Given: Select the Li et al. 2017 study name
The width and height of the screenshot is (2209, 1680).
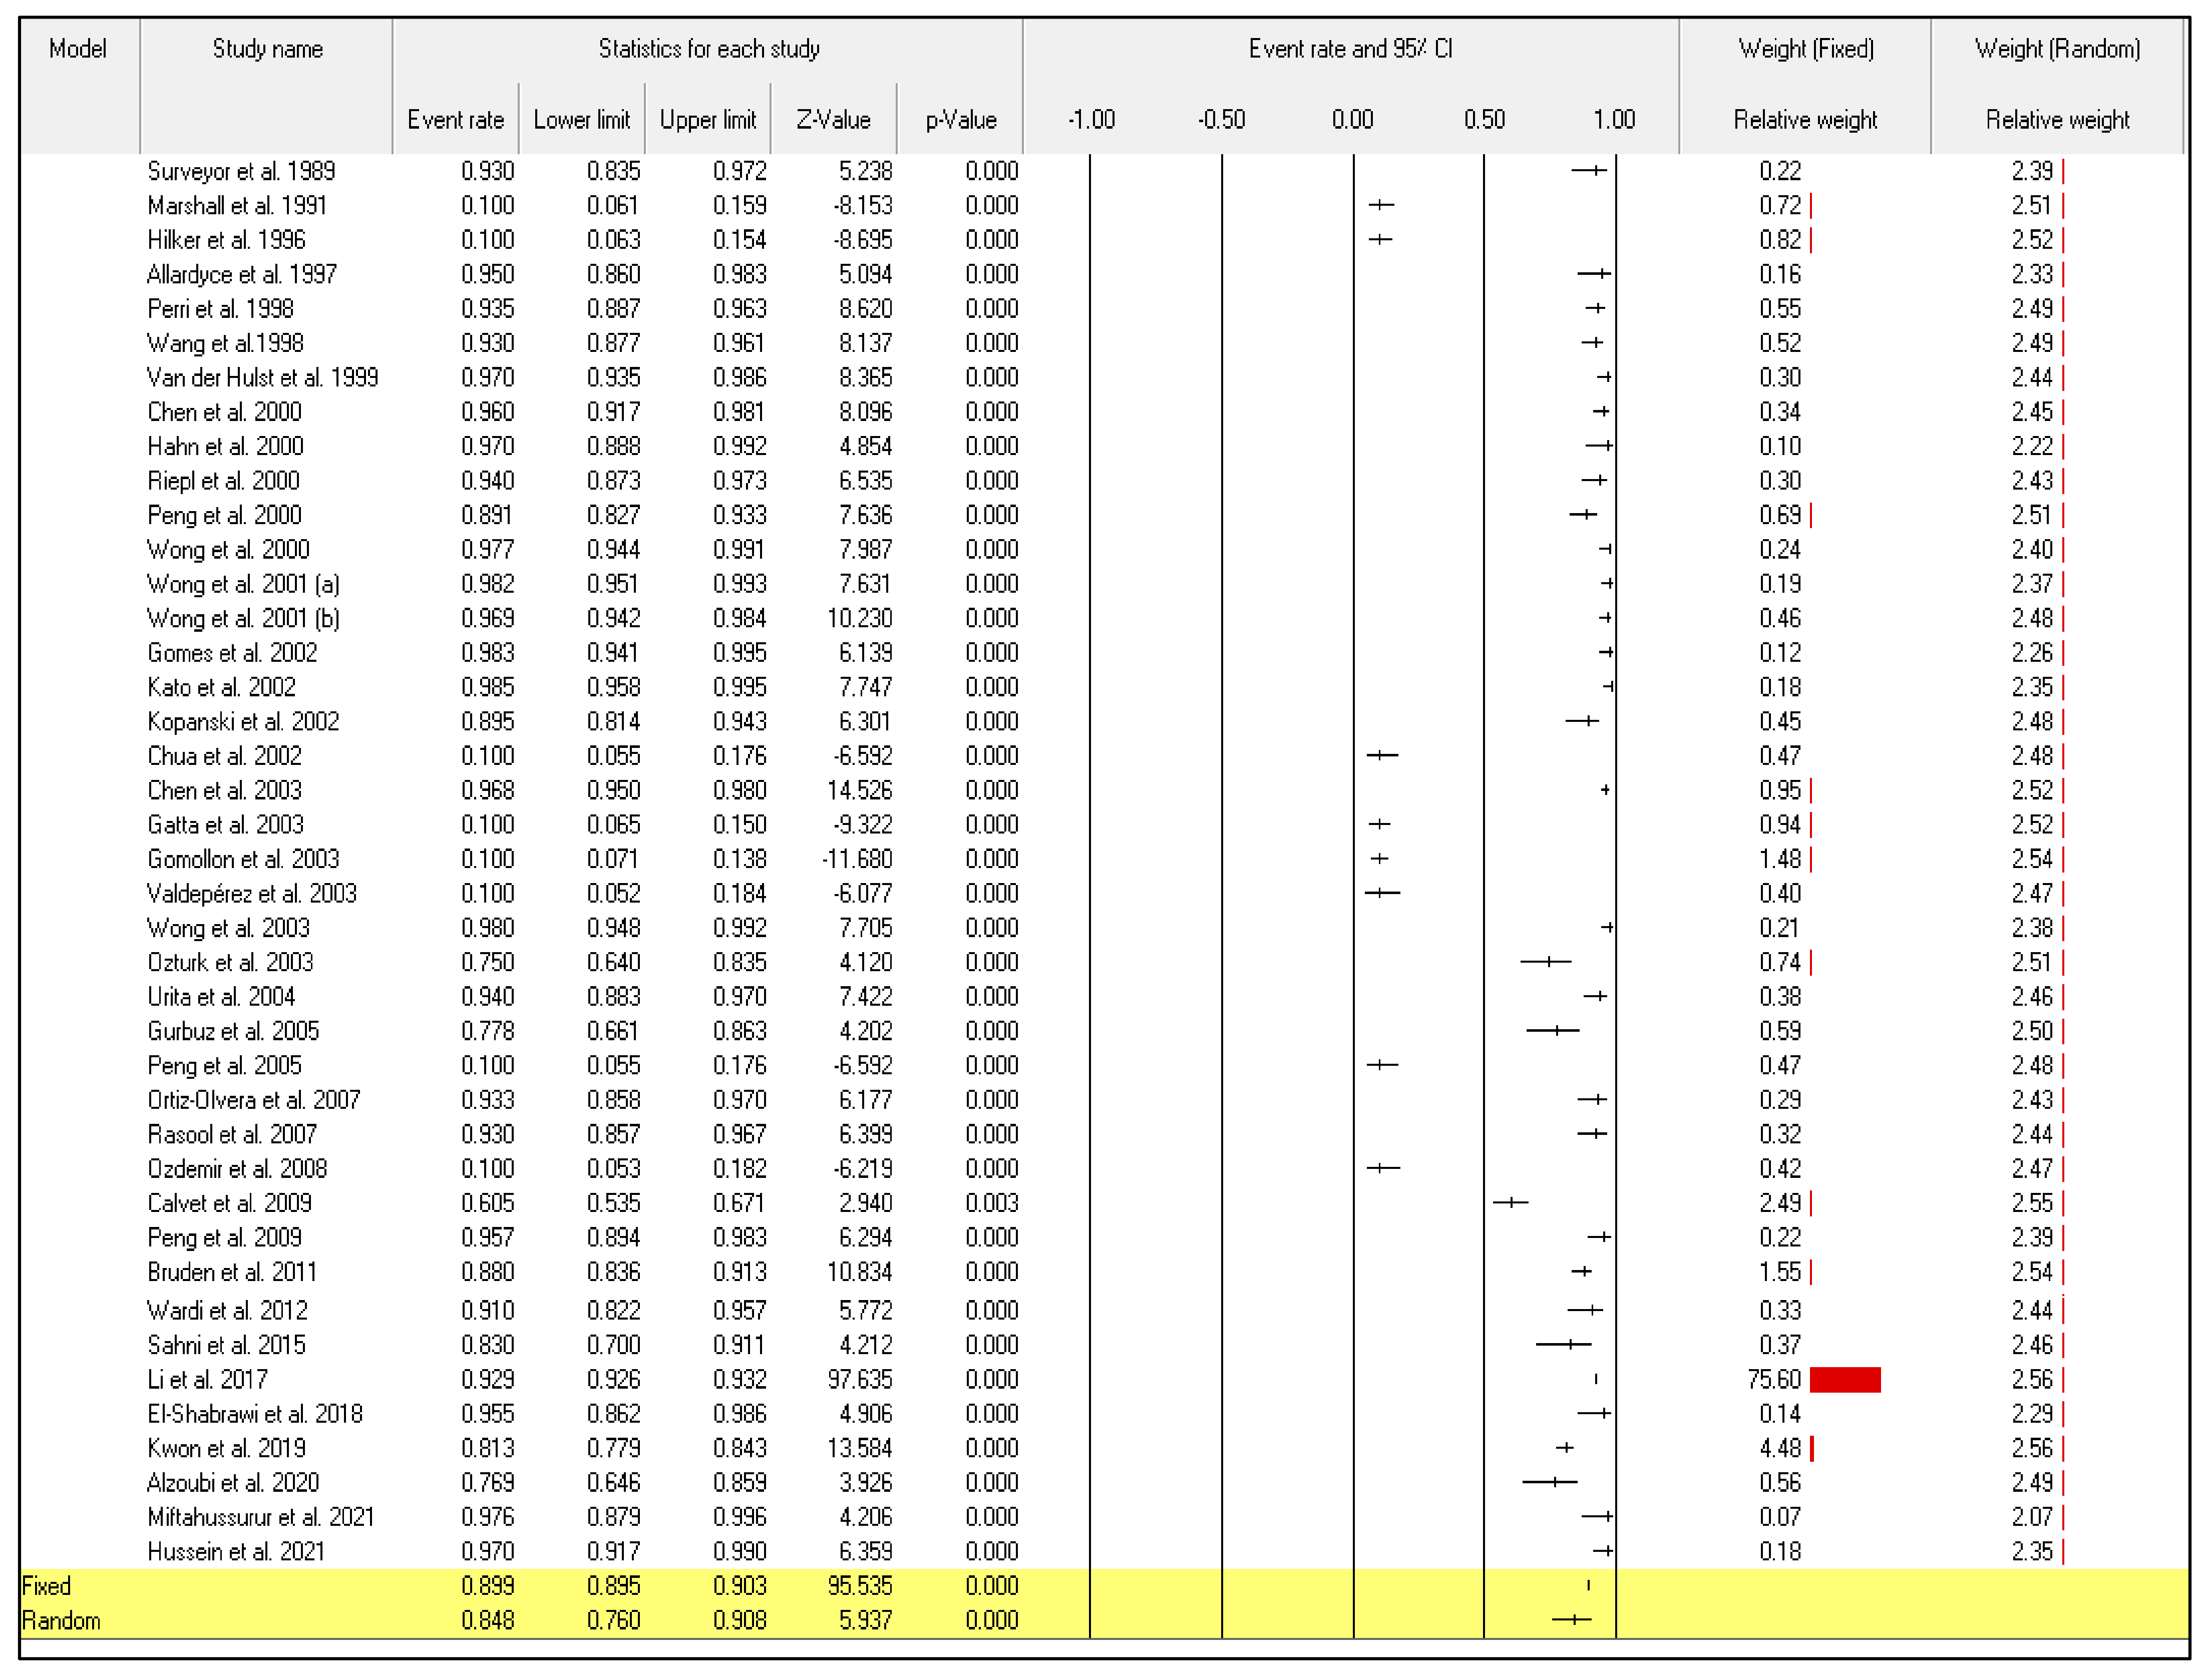Looking at the screenshot, I should [x=207, y=1380].
